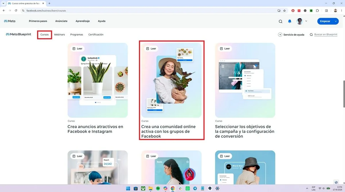
Task: Expand the account chevron beside avatar
Action: click(x=306, y=21)
